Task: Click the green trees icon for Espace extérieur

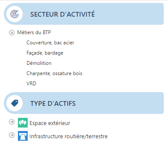Action: (x=23, y=122)
